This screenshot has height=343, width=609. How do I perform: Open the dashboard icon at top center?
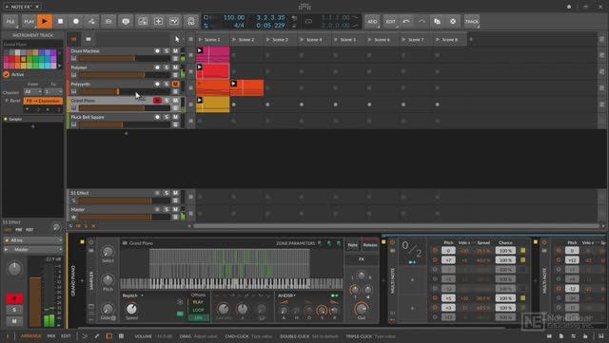(304, 7)
